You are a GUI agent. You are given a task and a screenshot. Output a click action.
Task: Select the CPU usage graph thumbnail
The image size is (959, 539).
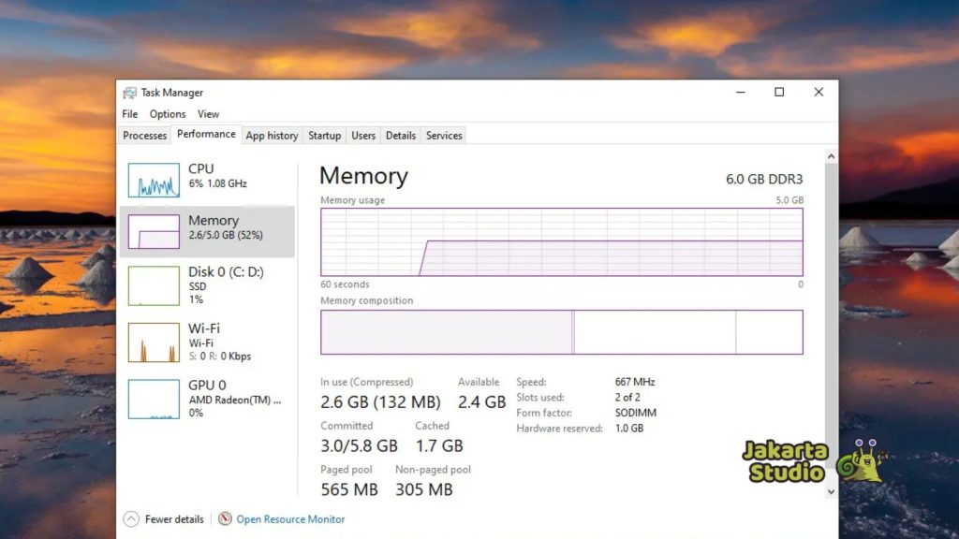(154, 180)
